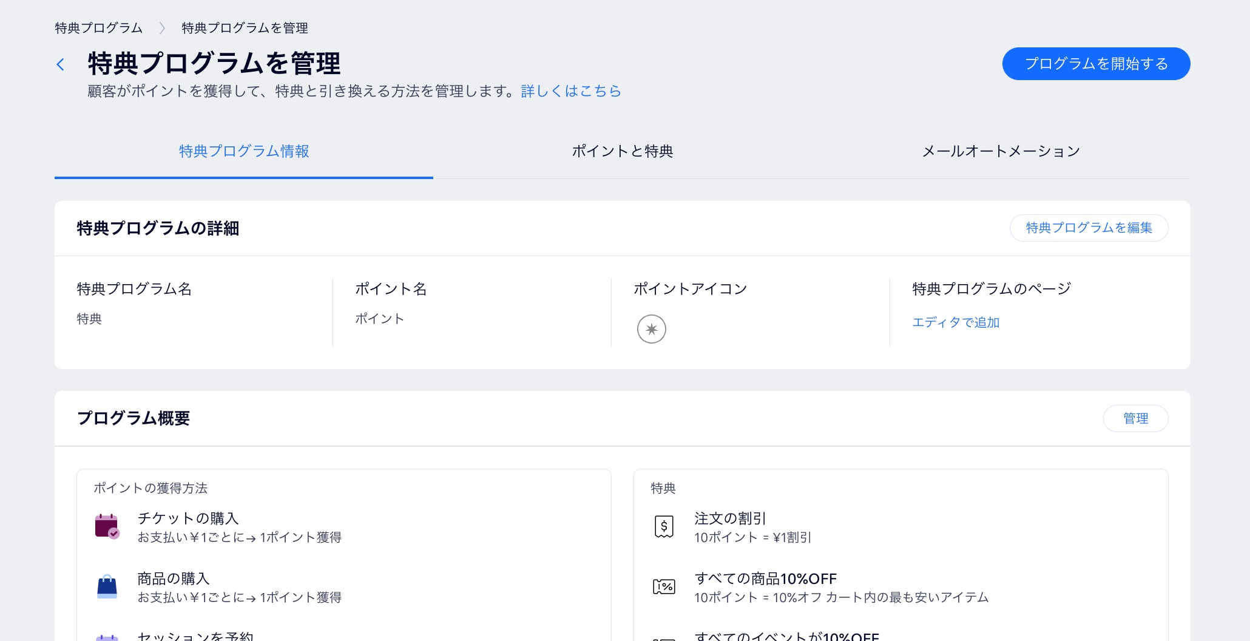Viewport: 1250px width, 641px height.
Task: Click the 管理 button in プログラム概要
Action: [1135, 418]
